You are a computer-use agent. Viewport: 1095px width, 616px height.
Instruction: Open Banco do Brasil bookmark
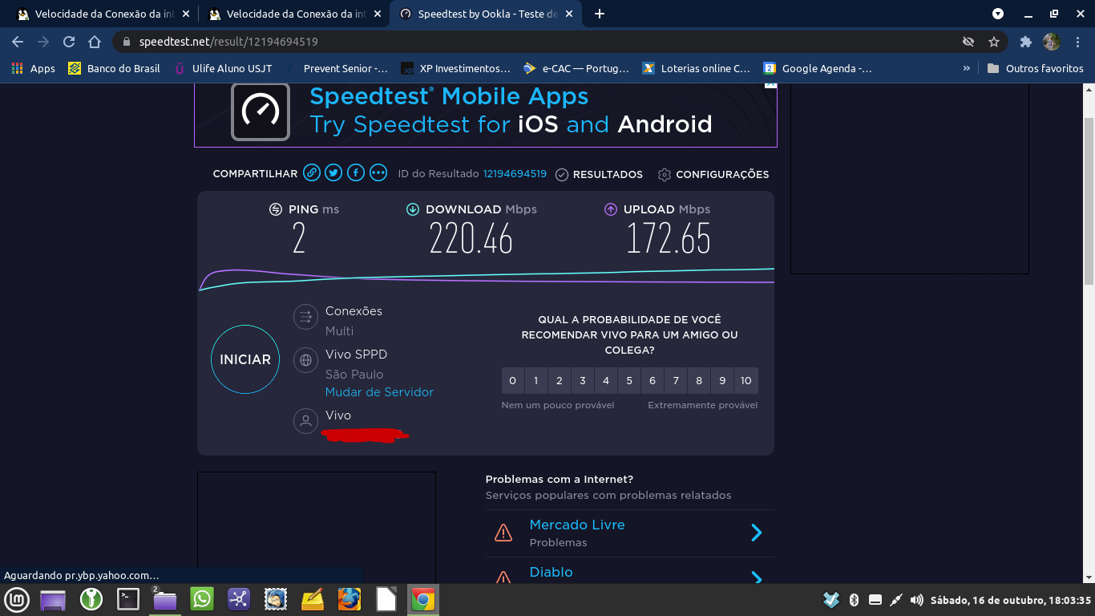[x=114, y=68]
